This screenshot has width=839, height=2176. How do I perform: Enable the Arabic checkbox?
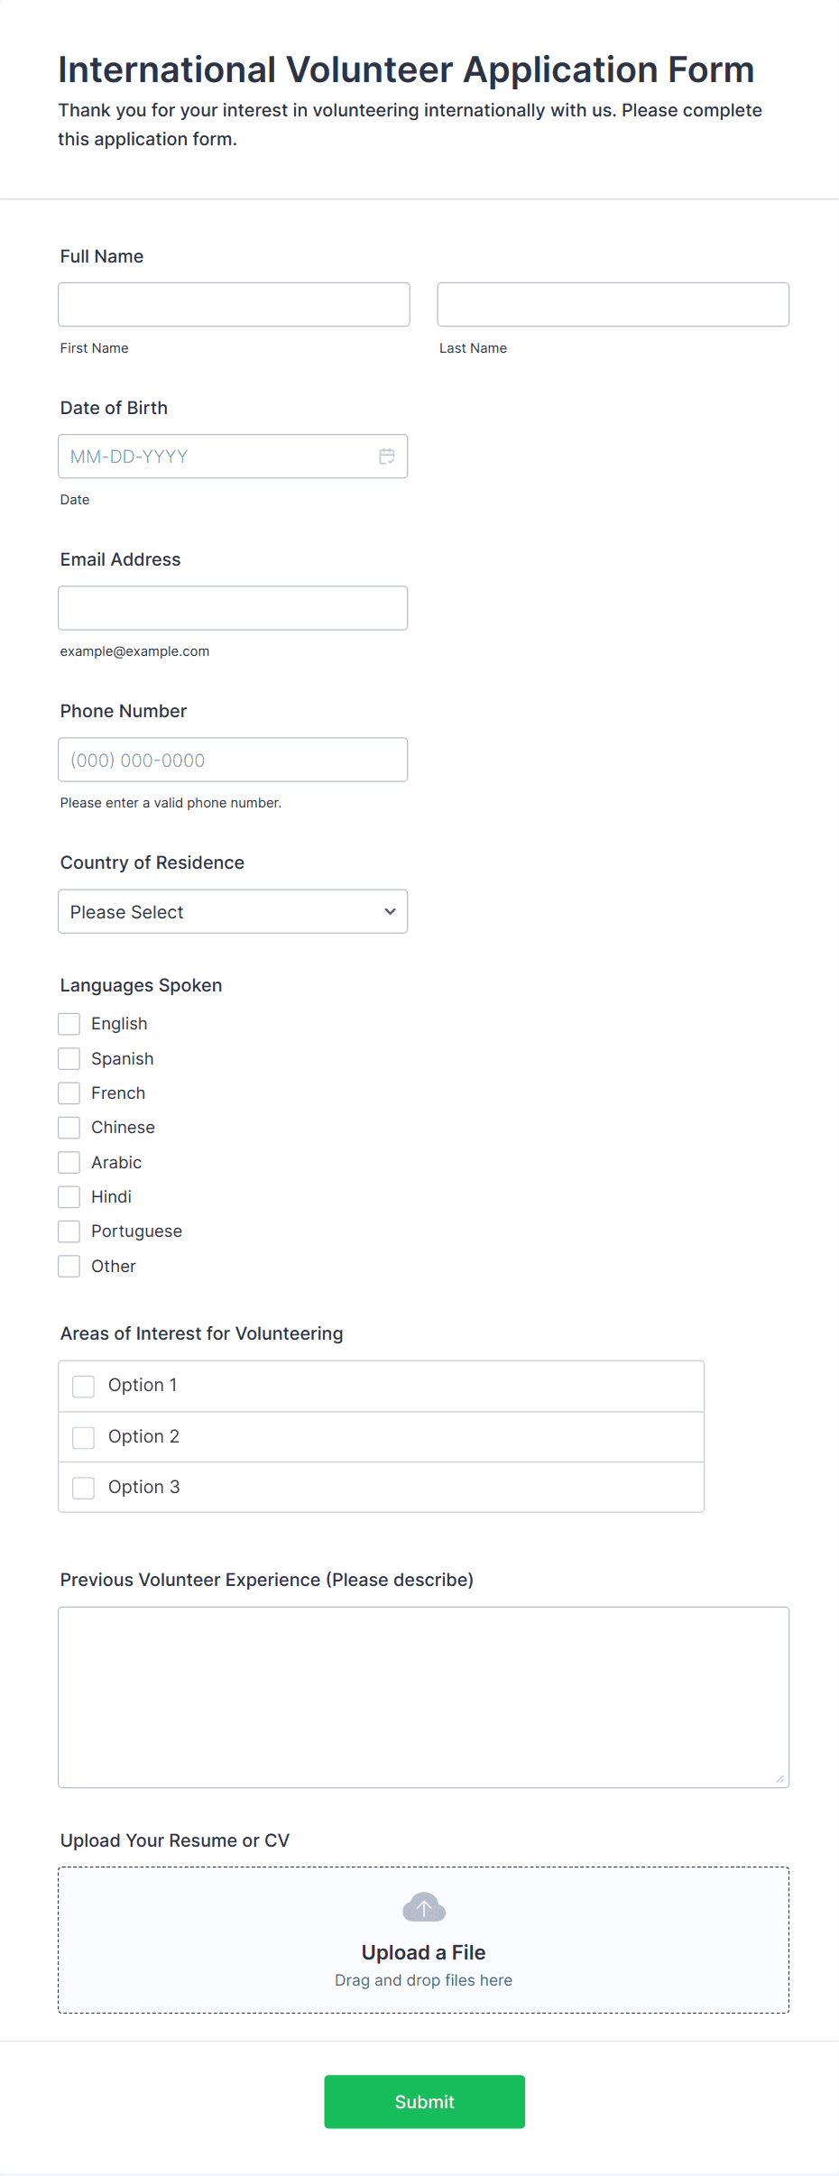69,1163
